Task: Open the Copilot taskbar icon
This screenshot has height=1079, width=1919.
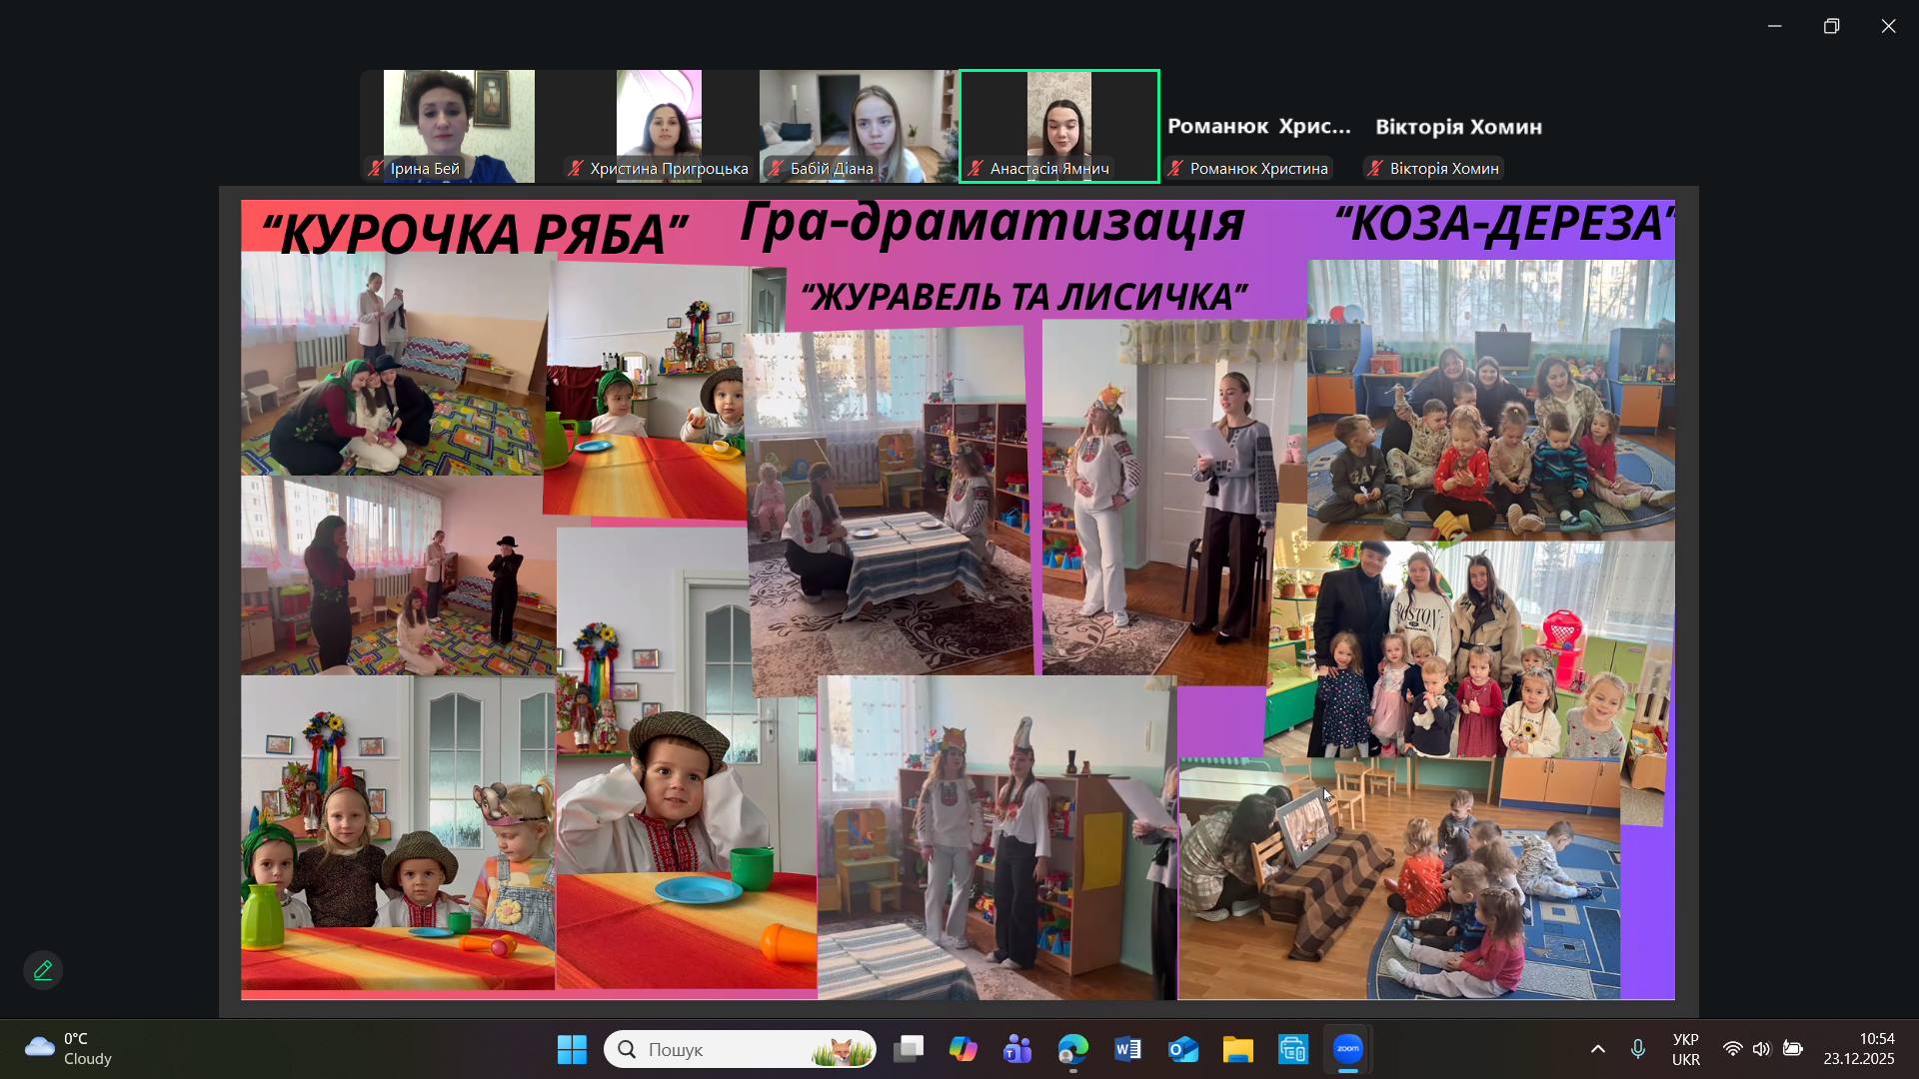Action: click(962, 1049)
